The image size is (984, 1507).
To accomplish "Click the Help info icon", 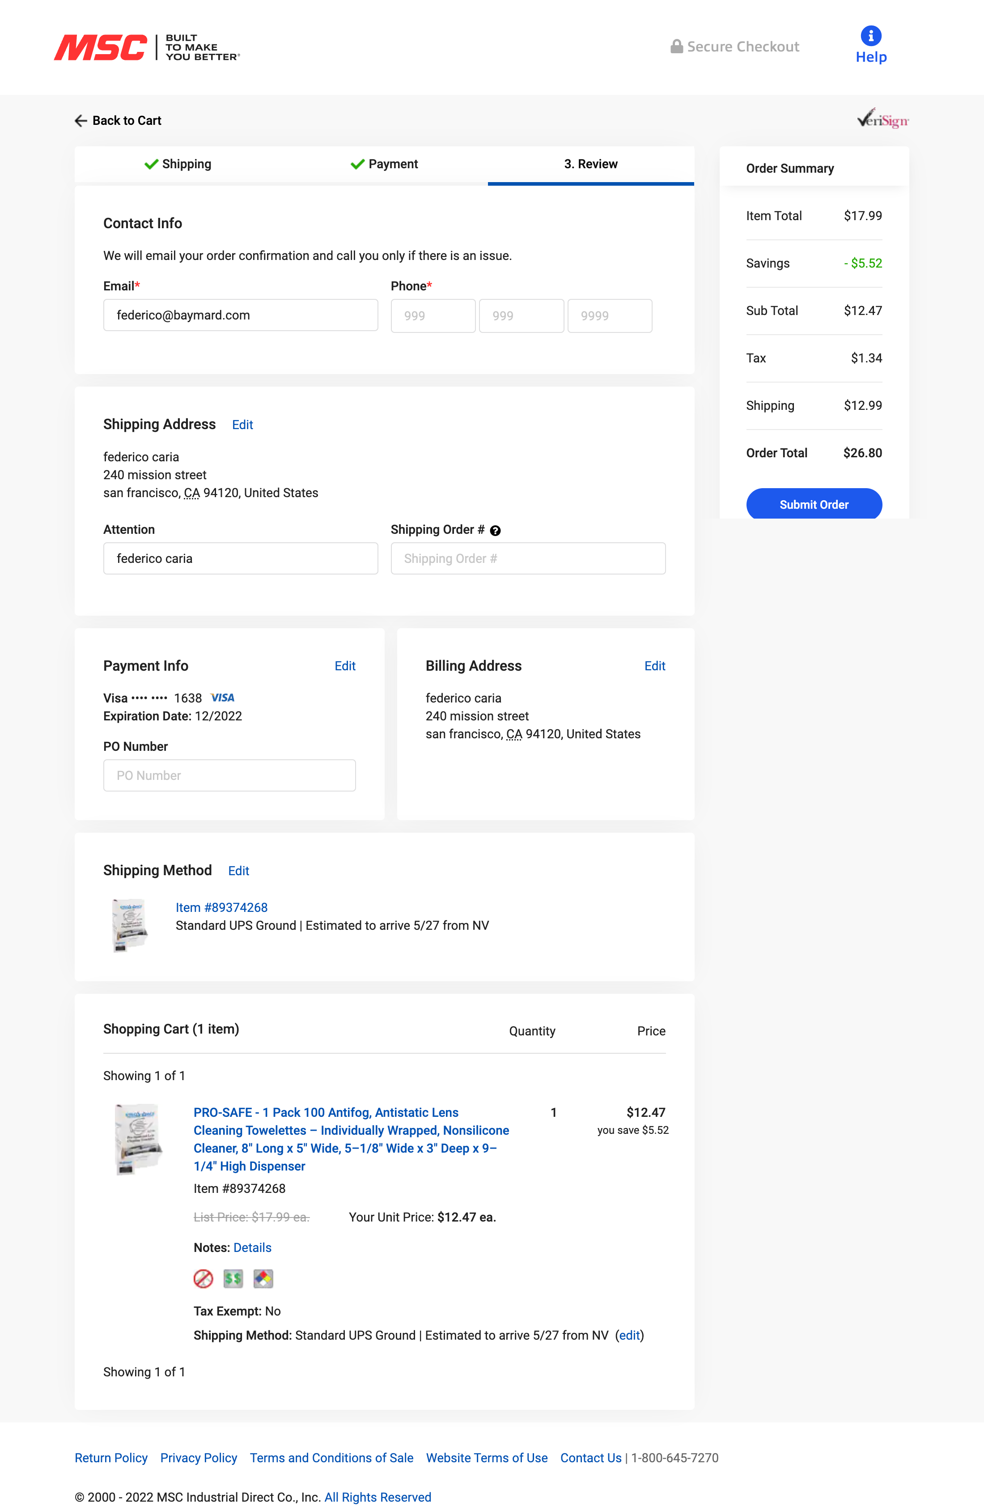I will (x=871, y=36).
